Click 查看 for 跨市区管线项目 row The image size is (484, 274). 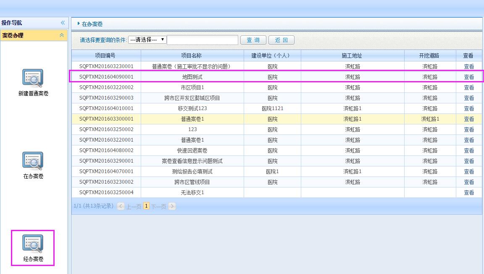click(x=469, y=182)
